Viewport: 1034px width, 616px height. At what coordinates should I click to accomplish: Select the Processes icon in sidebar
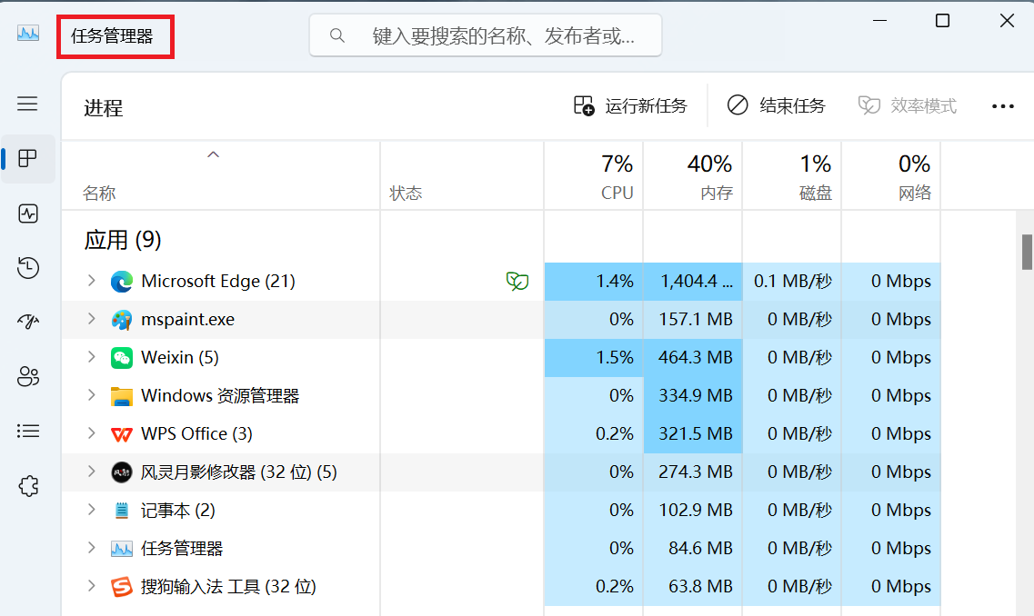pyautogui.click(x=27, y=159)
